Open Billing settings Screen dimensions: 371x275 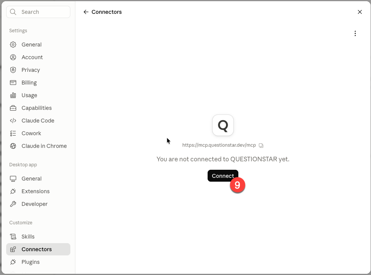(38, 83)
